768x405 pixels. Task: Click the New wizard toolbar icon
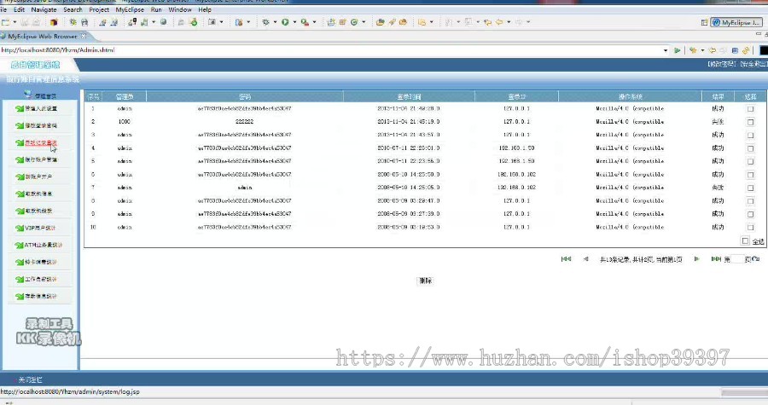[x=6, y=22]
